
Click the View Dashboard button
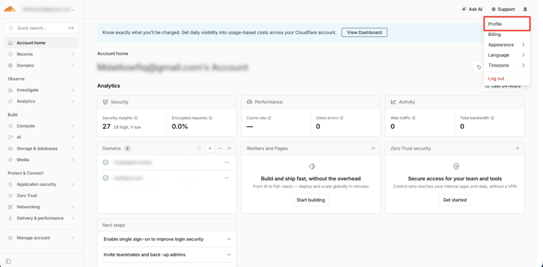(x=364, y=32)
